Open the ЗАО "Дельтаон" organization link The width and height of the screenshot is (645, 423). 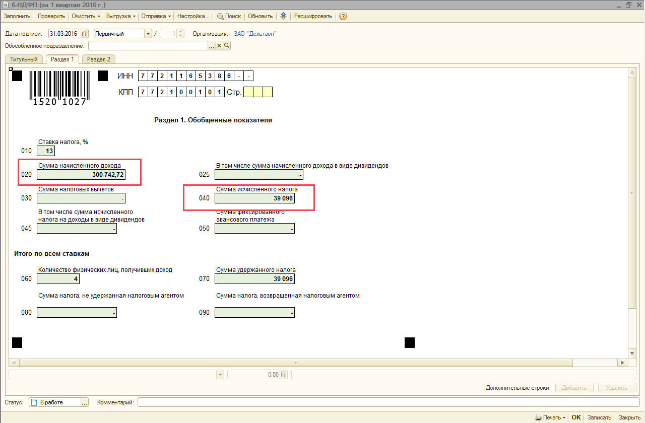coord(255,34)
